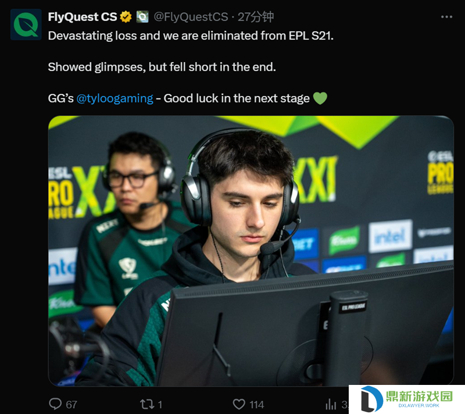Click the 114 likes count
Image resolution: width=465 pixels, height=414 pixels.
(257, 405)
